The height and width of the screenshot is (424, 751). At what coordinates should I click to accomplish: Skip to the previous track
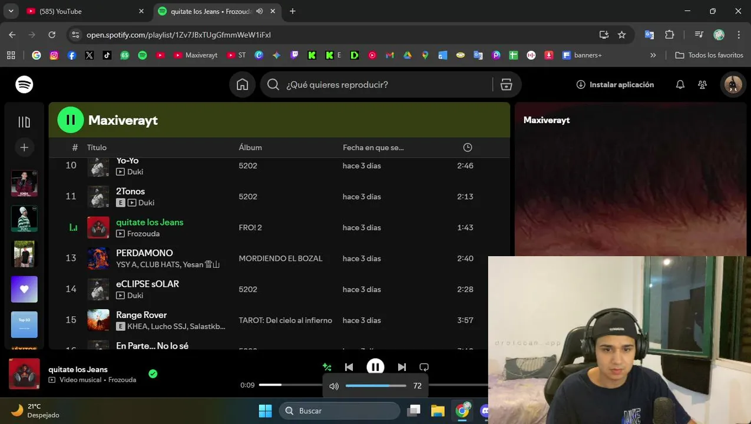point(349,367)
